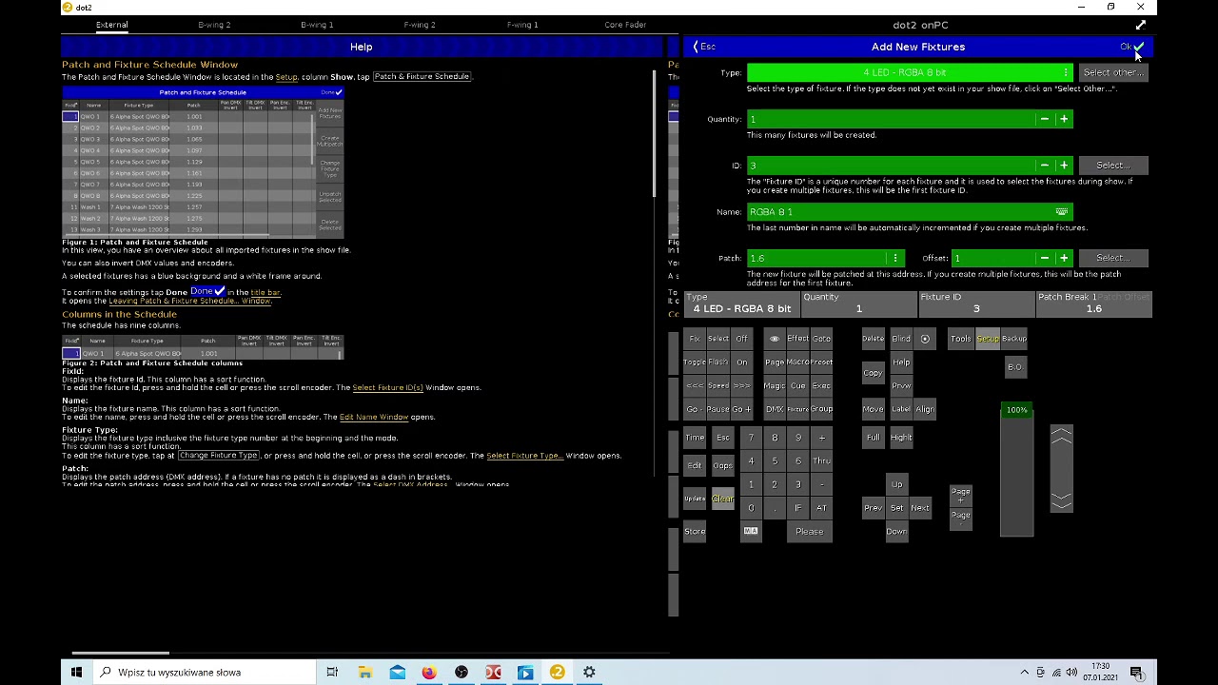Click the master fader 100% slider
The image size is (1218, 685).
point(1016,471)
